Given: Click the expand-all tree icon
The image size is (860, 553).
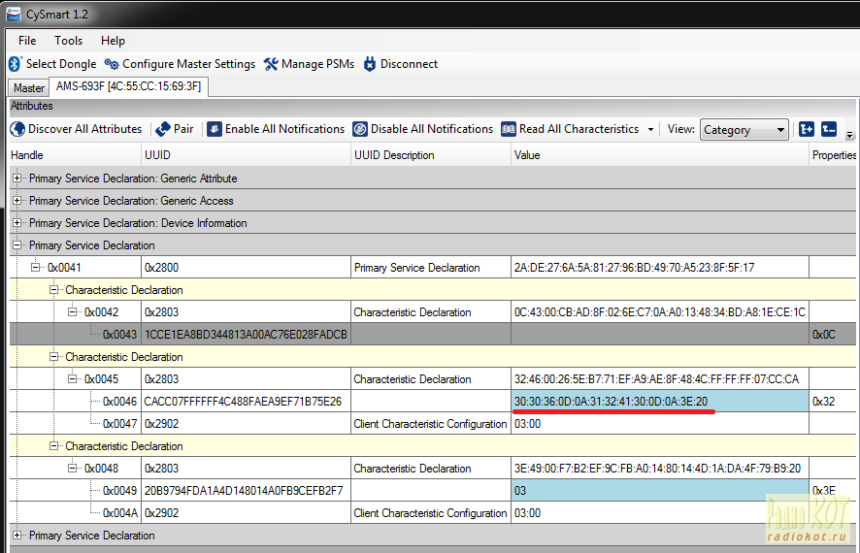Looking at the screenshot, I should [x=807, y=129].
